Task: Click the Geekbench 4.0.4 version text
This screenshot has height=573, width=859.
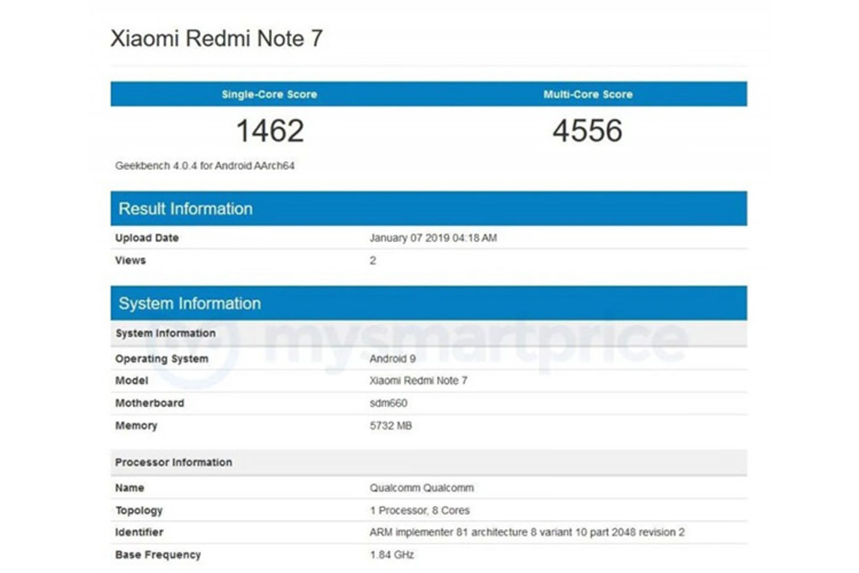Action: click(x=205, y=166)
